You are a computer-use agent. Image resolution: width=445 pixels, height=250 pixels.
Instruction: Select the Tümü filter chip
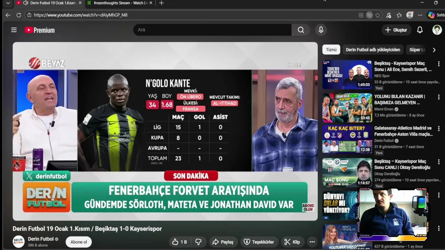331,50
